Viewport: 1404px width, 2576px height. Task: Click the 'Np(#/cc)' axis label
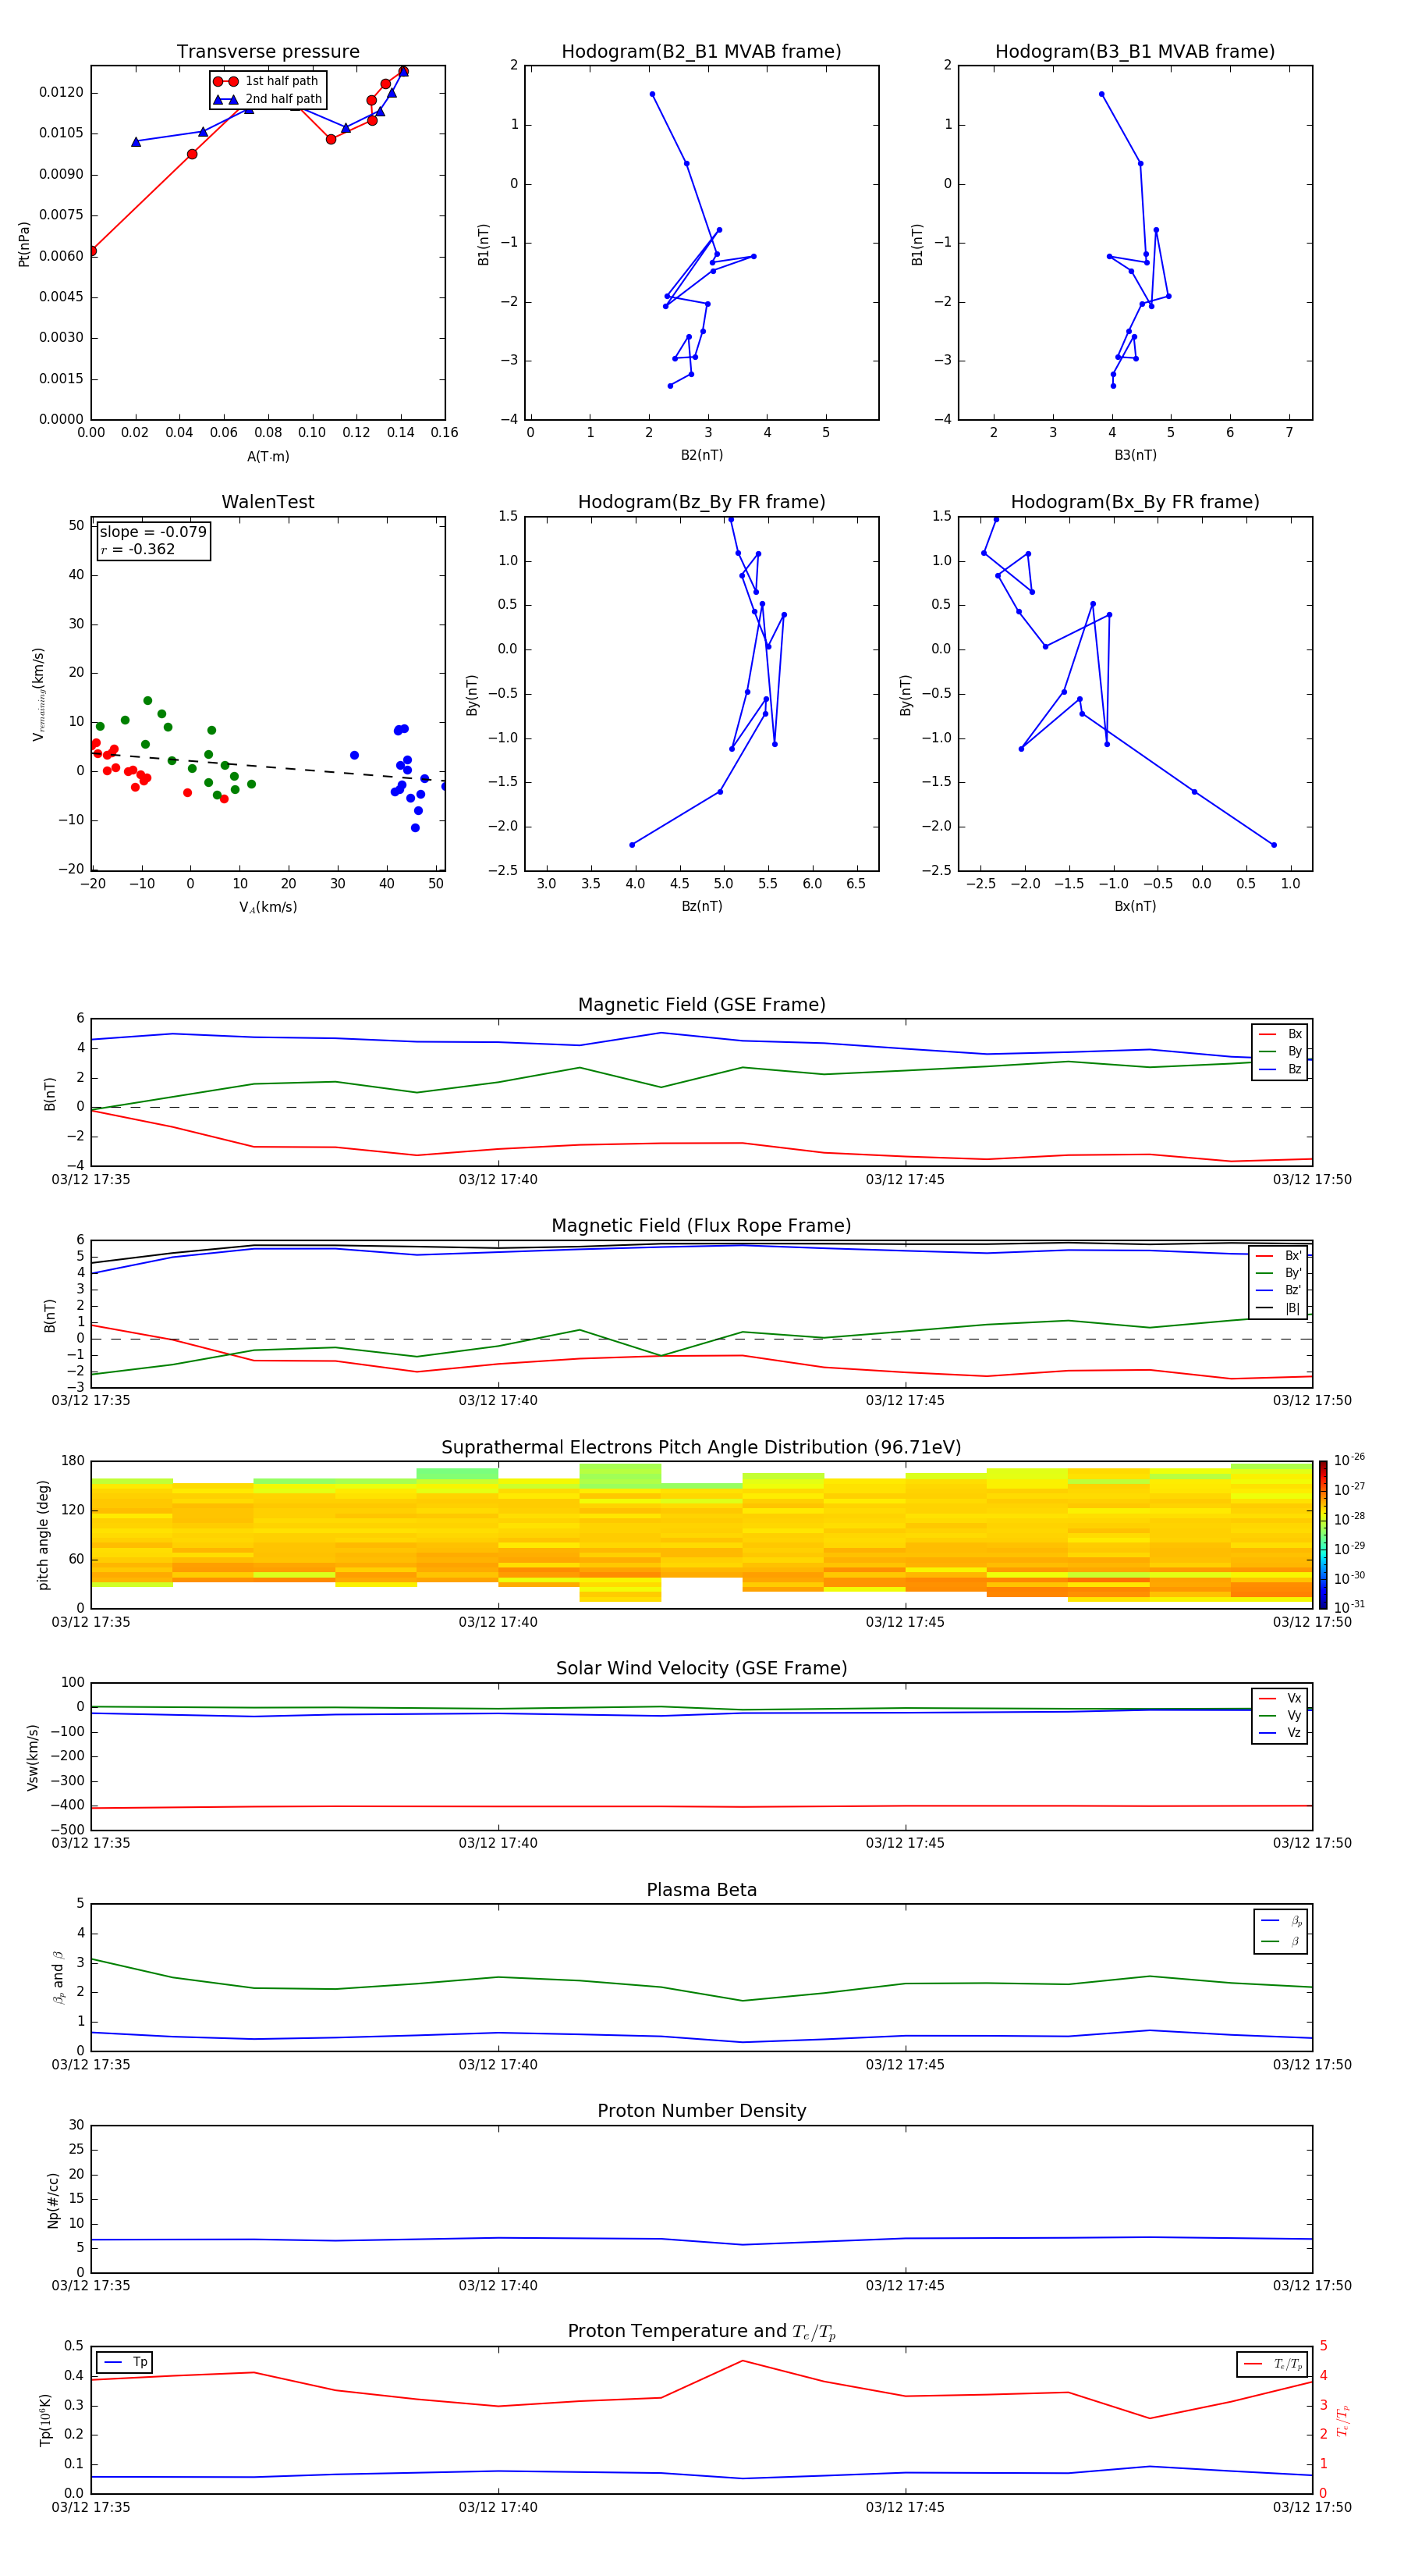coord(53,2200)
